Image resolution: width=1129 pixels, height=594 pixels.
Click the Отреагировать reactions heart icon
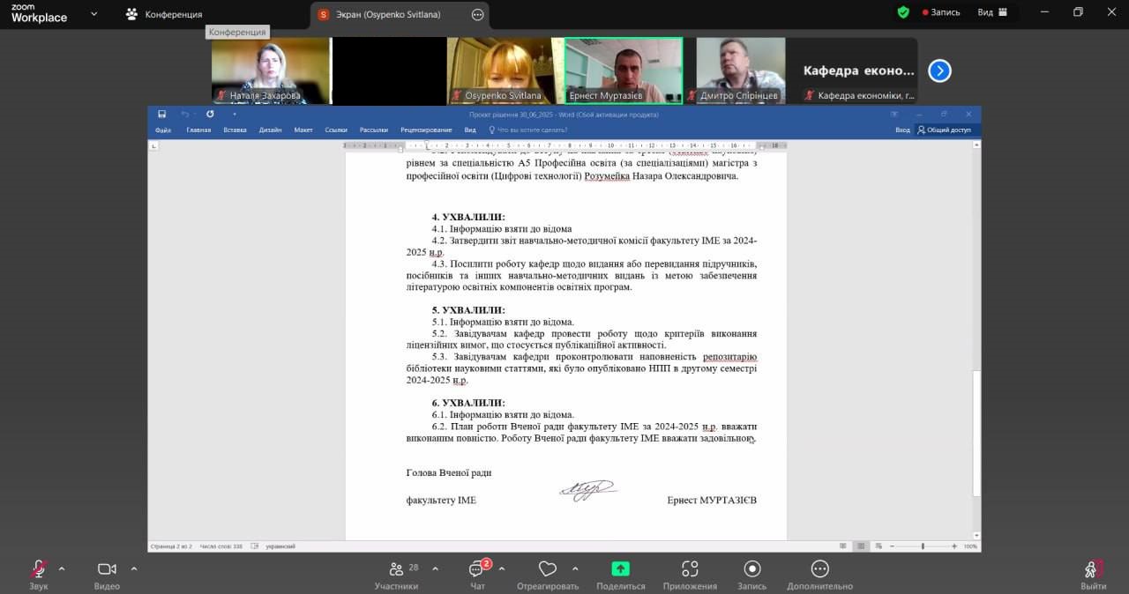pos(548,569)
